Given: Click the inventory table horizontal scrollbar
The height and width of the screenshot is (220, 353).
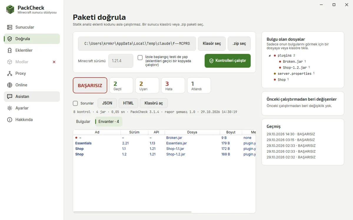Looking at the screenshot, I should click(x=132, y=212).
